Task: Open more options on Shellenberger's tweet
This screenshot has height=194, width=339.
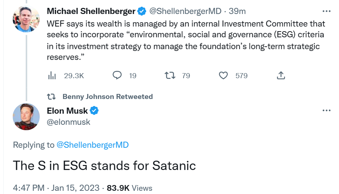Action: coord(326,11)
